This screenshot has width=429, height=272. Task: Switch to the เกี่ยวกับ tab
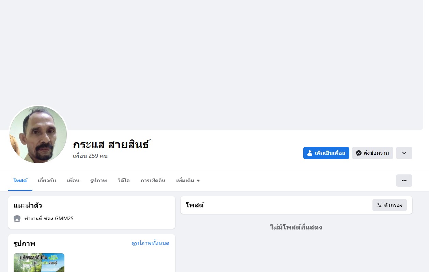(47, 181)
